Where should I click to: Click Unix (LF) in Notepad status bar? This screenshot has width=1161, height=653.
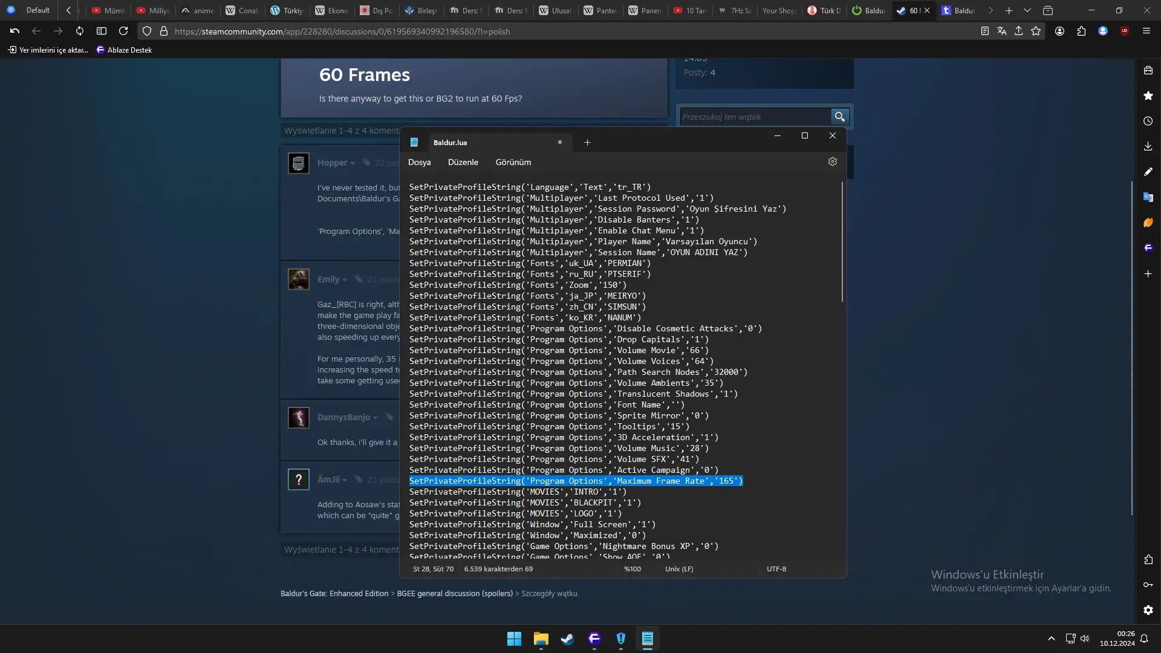[x=679, y=569]
